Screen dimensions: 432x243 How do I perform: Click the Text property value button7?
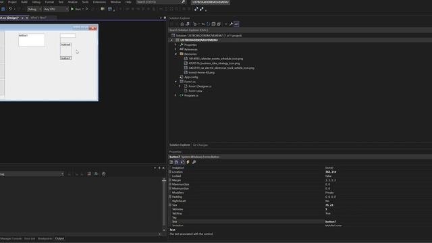330,221
